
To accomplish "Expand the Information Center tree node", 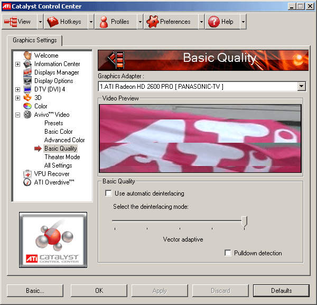I will click(x=18, y=64).
